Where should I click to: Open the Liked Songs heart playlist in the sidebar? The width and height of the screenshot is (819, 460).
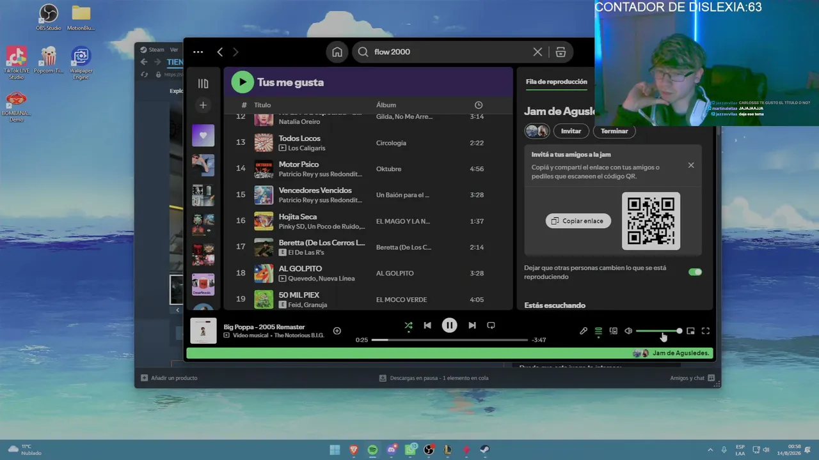(203, 135)
